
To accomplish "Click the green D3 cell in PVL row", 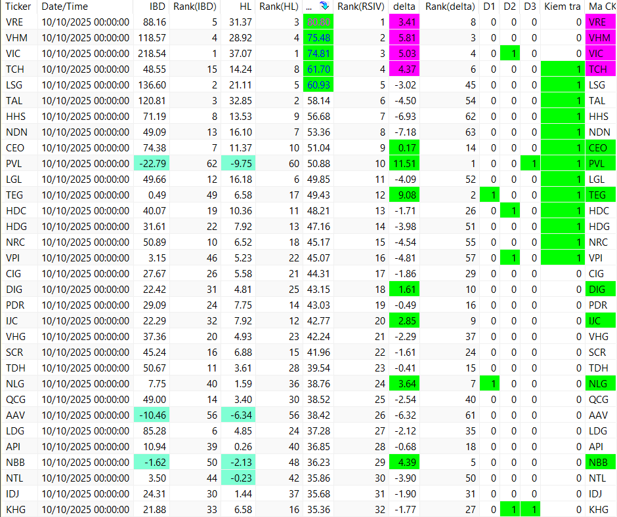I will (530, 163).
